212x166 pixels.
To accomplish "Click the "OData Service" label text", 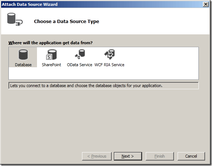I will (x=79, y=65).
